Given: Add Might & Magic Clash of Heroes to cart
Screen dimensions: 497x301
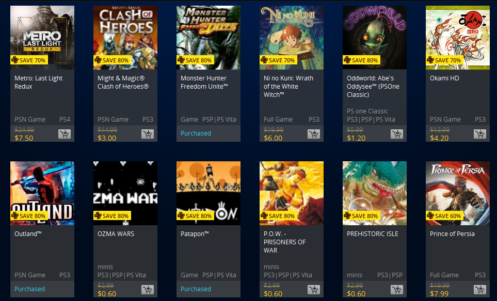Looking at the screenshot, I should [x=148, y=134].
